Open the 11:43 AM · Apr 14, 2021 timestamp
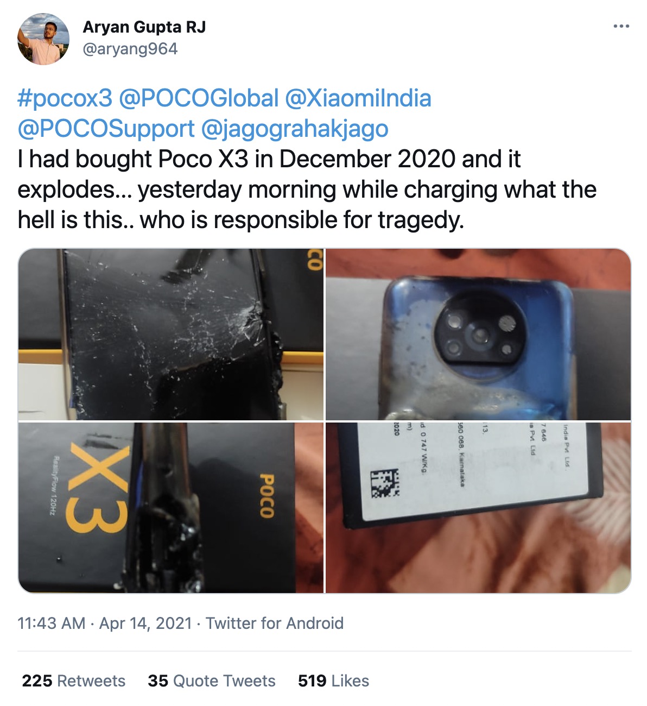Image resolution: width=647 pixels, height=706 pixels. tap(105, 623)
